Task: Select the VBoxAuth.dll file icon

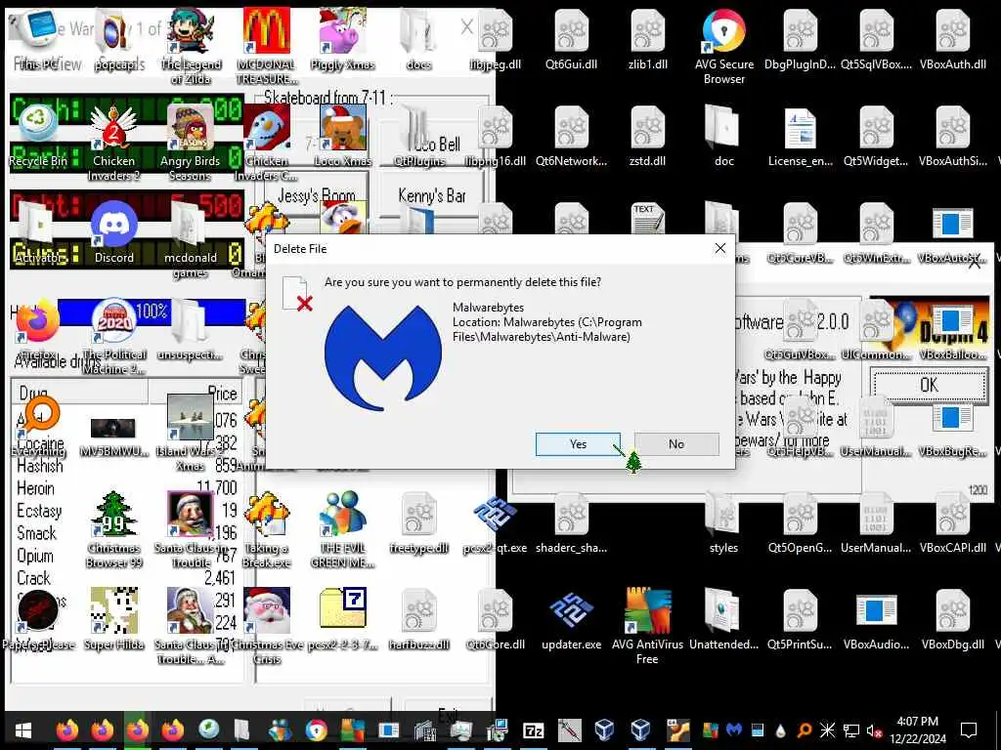Action: click(x=952, y=39)
